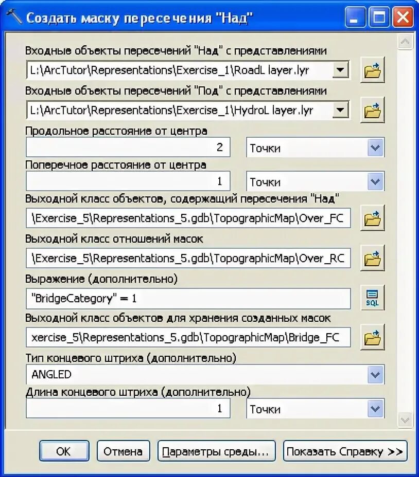Click Показать Справку button
Viewport: 419px width, 477px height.
click(345, 451)
